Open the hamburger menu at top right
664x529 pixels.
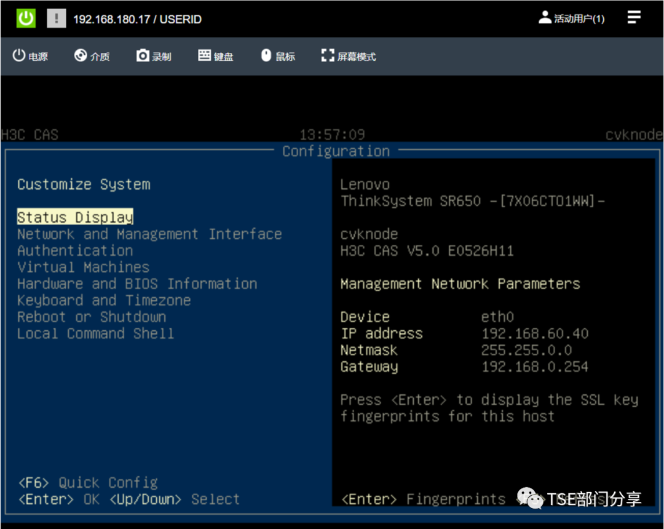pos(634,17)
